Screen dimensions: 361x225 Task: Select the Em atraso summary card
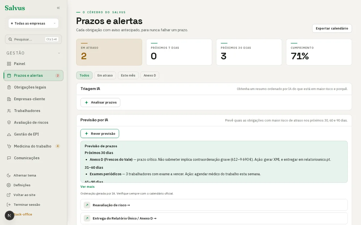(x=109, y=52)
